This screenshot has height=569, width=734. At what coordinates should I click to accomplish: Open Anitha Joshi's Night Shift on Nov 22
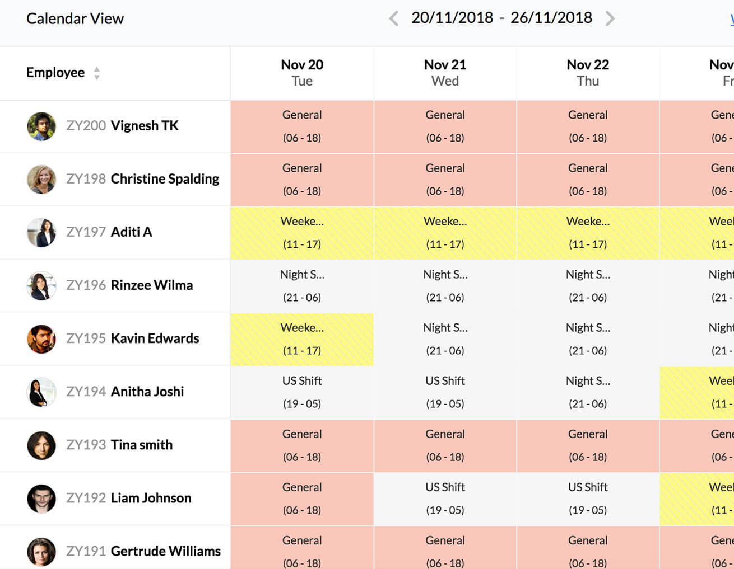(x=588, y=392)
